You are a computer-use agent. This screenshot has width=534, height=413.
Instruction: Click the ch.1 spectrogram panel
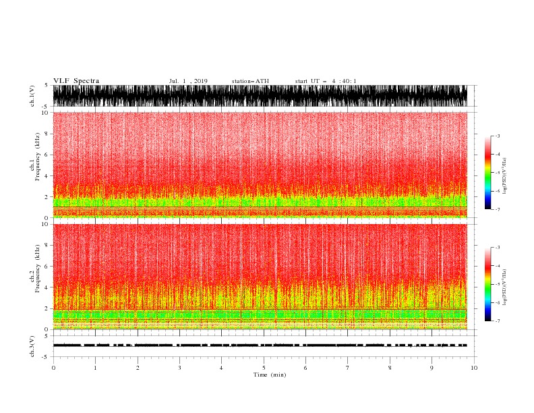tap(260, 165)
